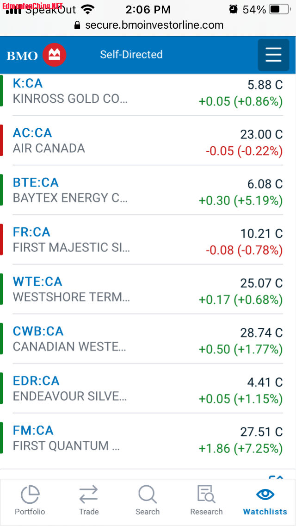Viewport: 296px width, 526px height.
Task: Select WTE:CA Westshore Terminals row
Action: coord(148,289)
